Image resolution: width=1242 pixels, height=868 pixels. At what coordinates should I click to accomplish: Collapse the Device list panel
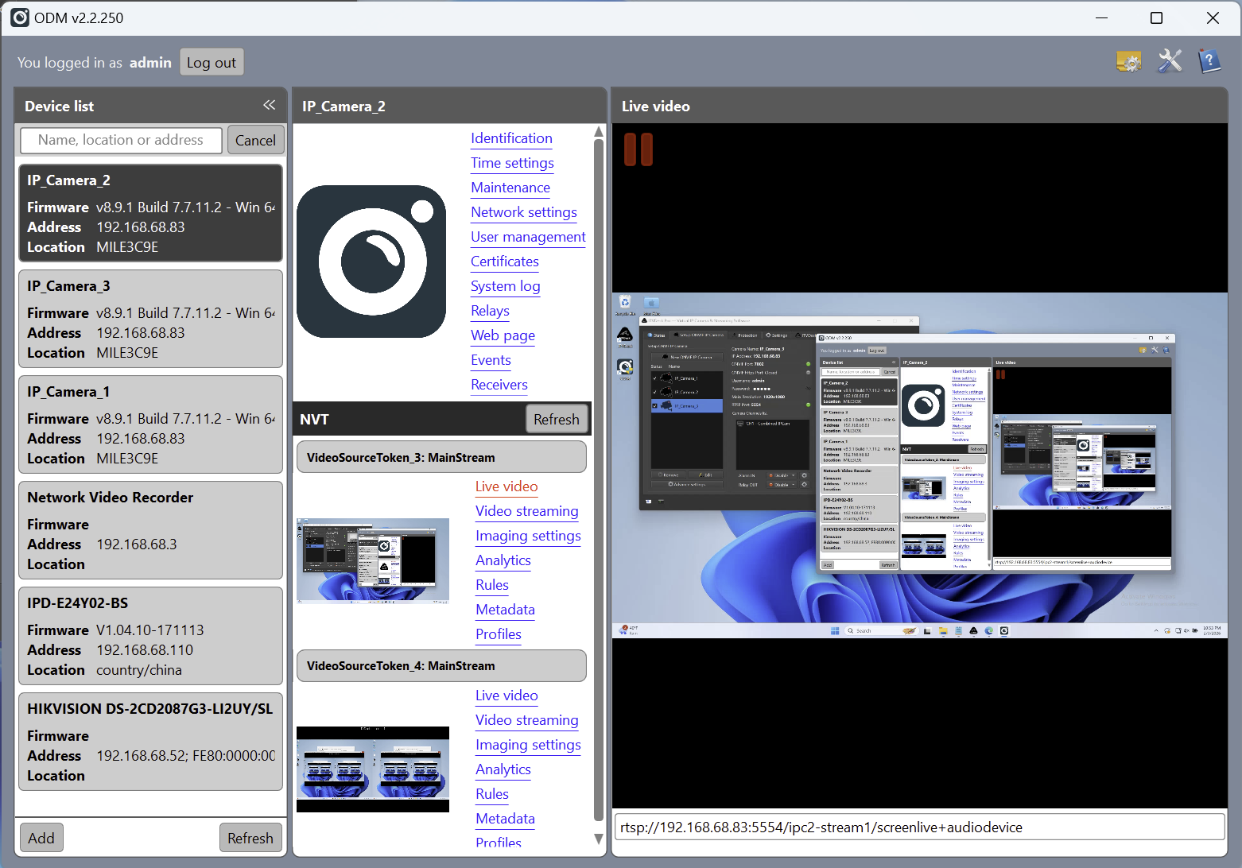pyautogui.click(x=269, y=105)
